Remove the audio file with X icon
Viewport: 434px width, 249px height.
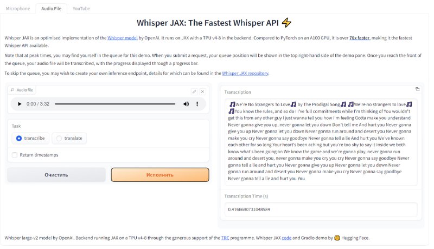click(x=202, y=91)
